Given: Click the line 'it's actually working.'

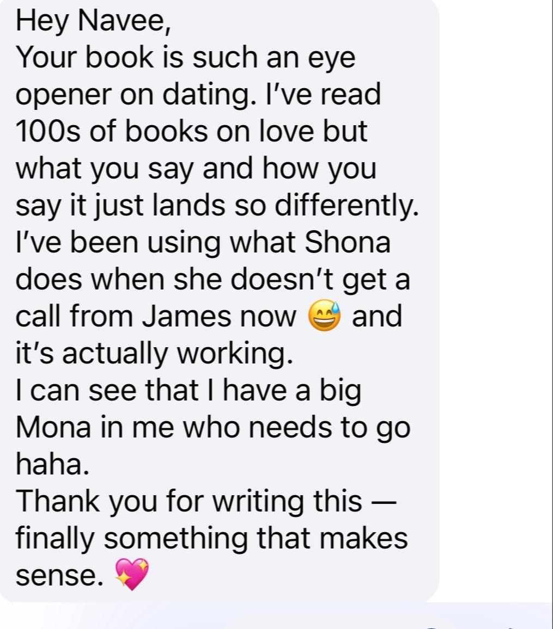Looking at the screenshot, I should click(x=154, y=354).
